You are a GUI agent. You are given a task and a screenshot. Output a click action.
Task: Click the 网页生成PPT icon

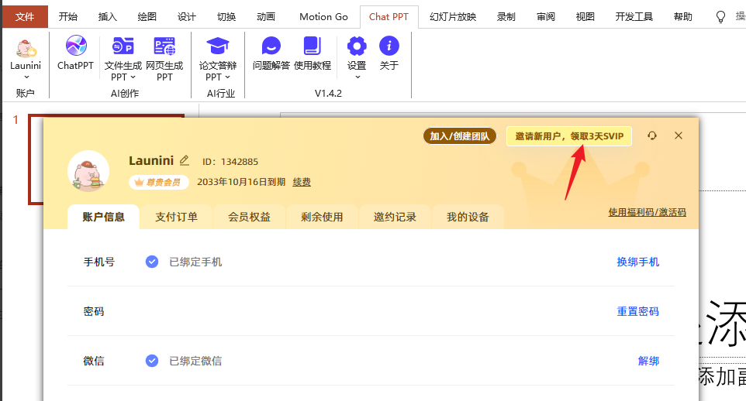point(164,48)
